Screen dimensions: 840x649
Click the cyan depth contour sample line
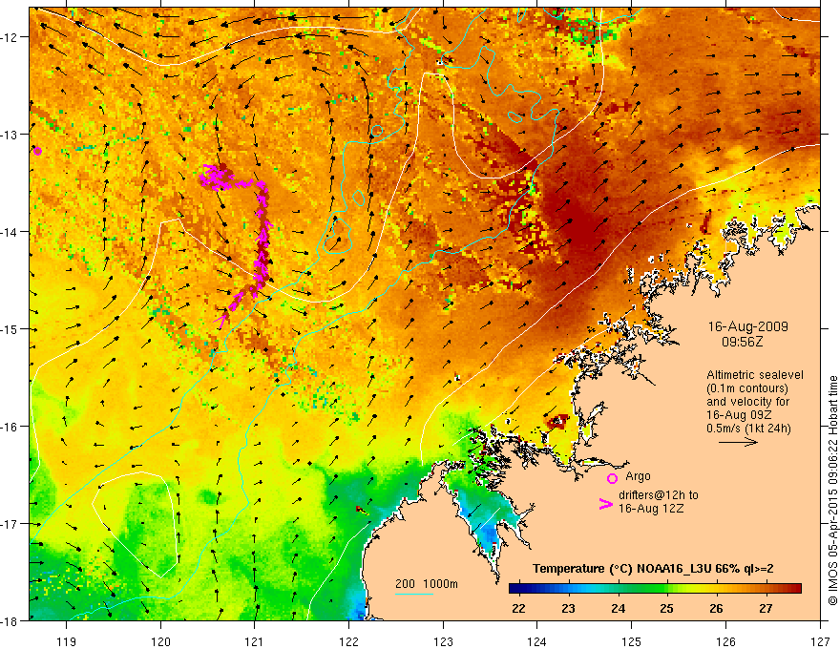click(414, 594)
